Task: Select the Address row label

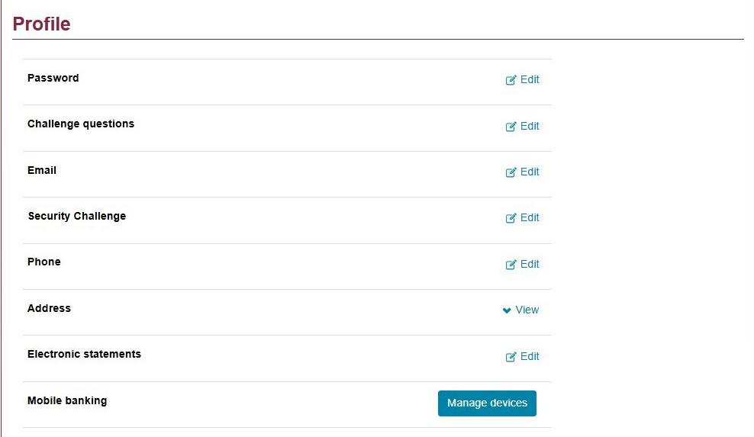Action: click(49, 308)
